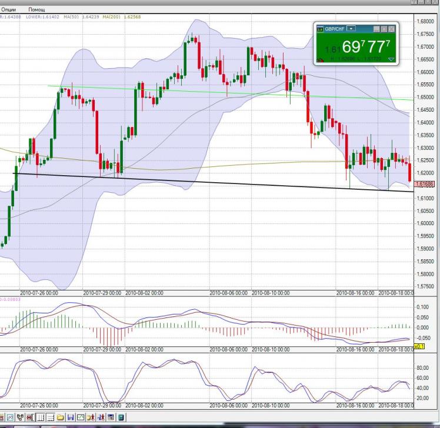Expand the quote widget with bottom triangle

pos(391,59)
